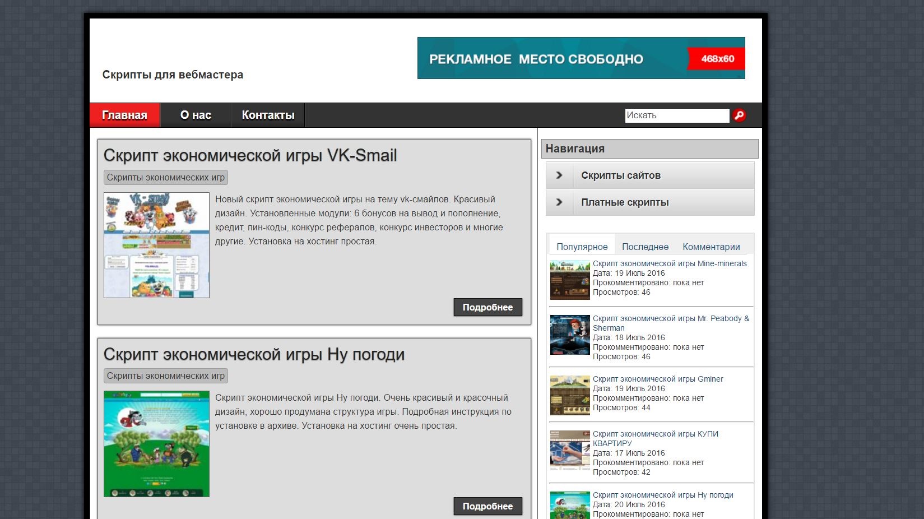This screenshot has width=924, height=519.
Task: Open the VK-Smail post thumbnail
Action: coord(156,245)
